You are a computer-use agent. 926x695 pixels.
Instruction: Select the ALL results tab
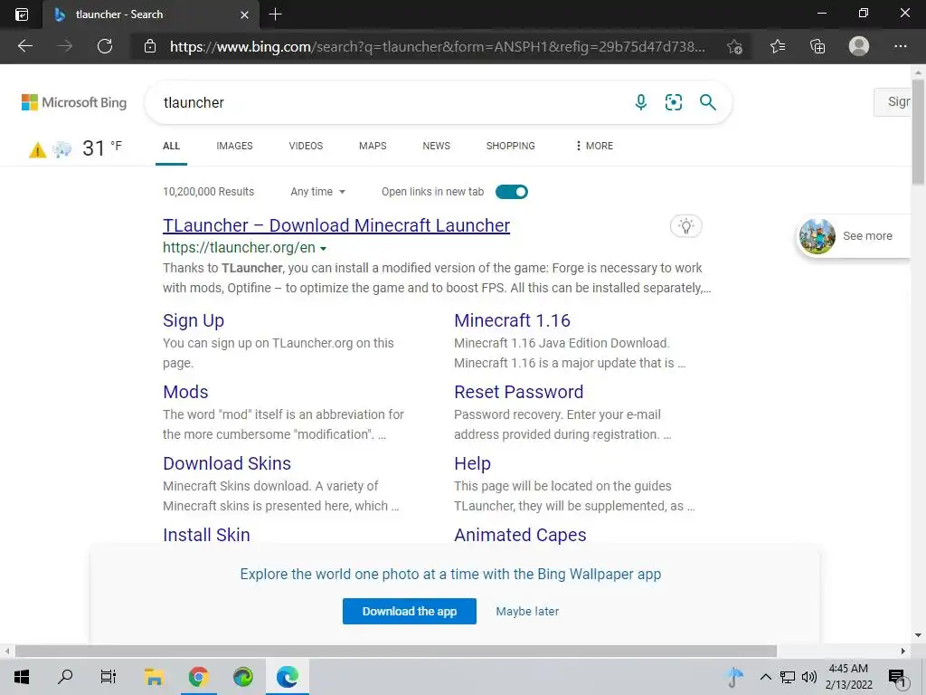point(171,146)
